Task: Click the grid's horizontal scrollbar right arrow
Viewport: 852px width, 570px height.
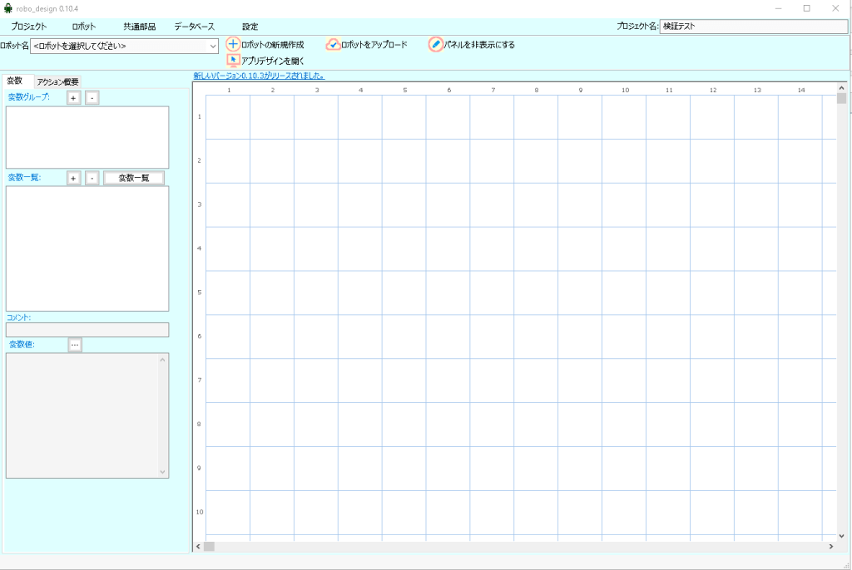Action: click(x=830, y=546)
